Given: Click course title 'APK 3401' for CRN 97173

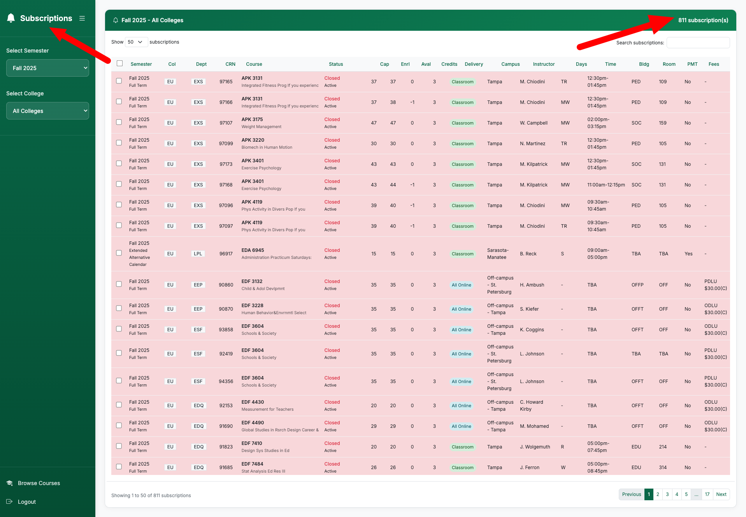Looking at the screenshot, I should 253,161.
